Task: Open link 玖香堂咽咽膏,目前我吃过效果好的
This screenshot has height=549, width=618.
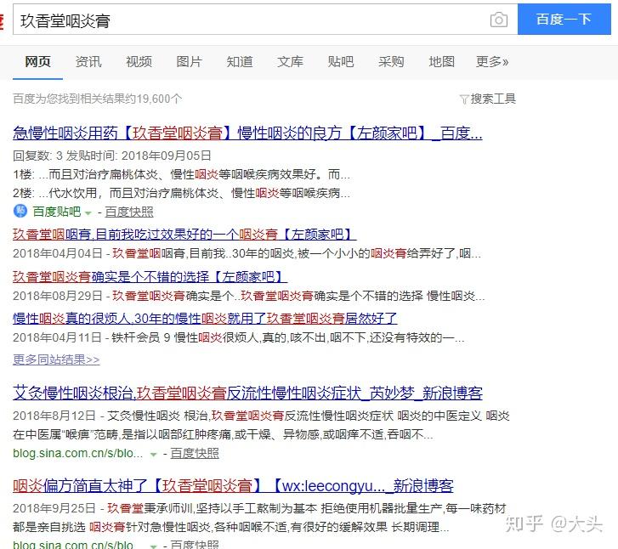Action: click(184, 235)
